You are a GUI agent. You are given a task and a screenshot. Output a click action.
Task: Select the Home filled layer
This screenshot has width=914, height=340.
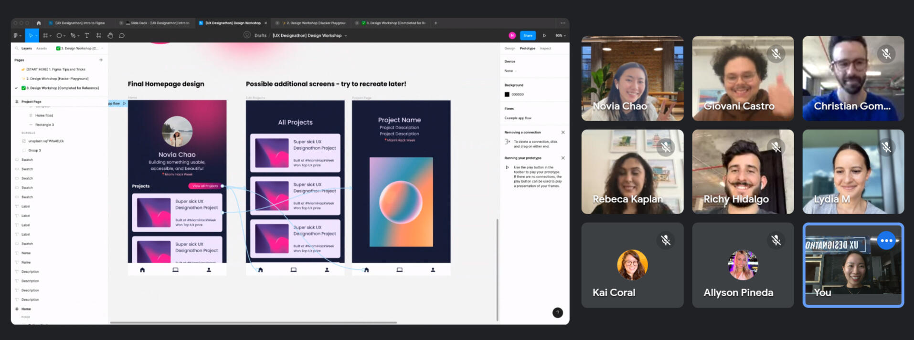coord(44,115)
